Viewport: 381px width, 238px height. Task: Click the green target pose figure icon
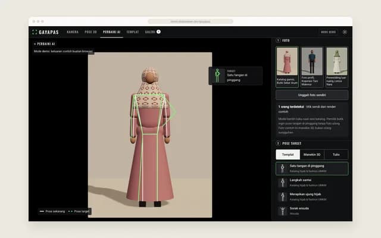point(217,76)
